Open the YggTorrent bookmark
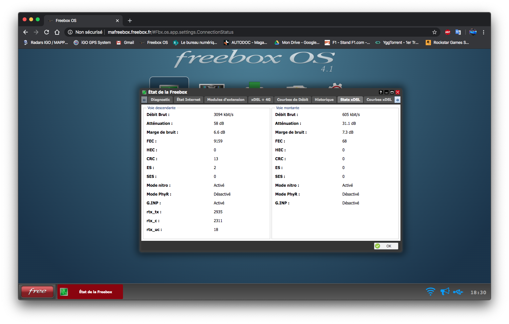 click(397, 43)
